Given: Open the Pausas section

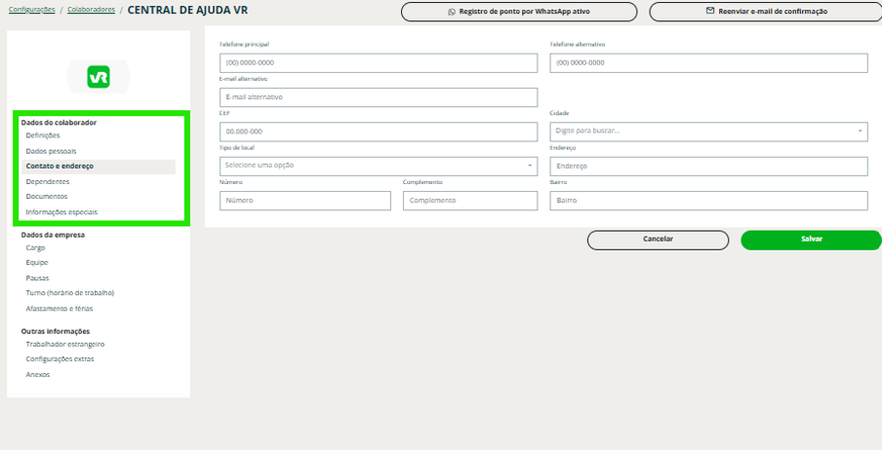Looking at the screenshot, I should [38, 279].
